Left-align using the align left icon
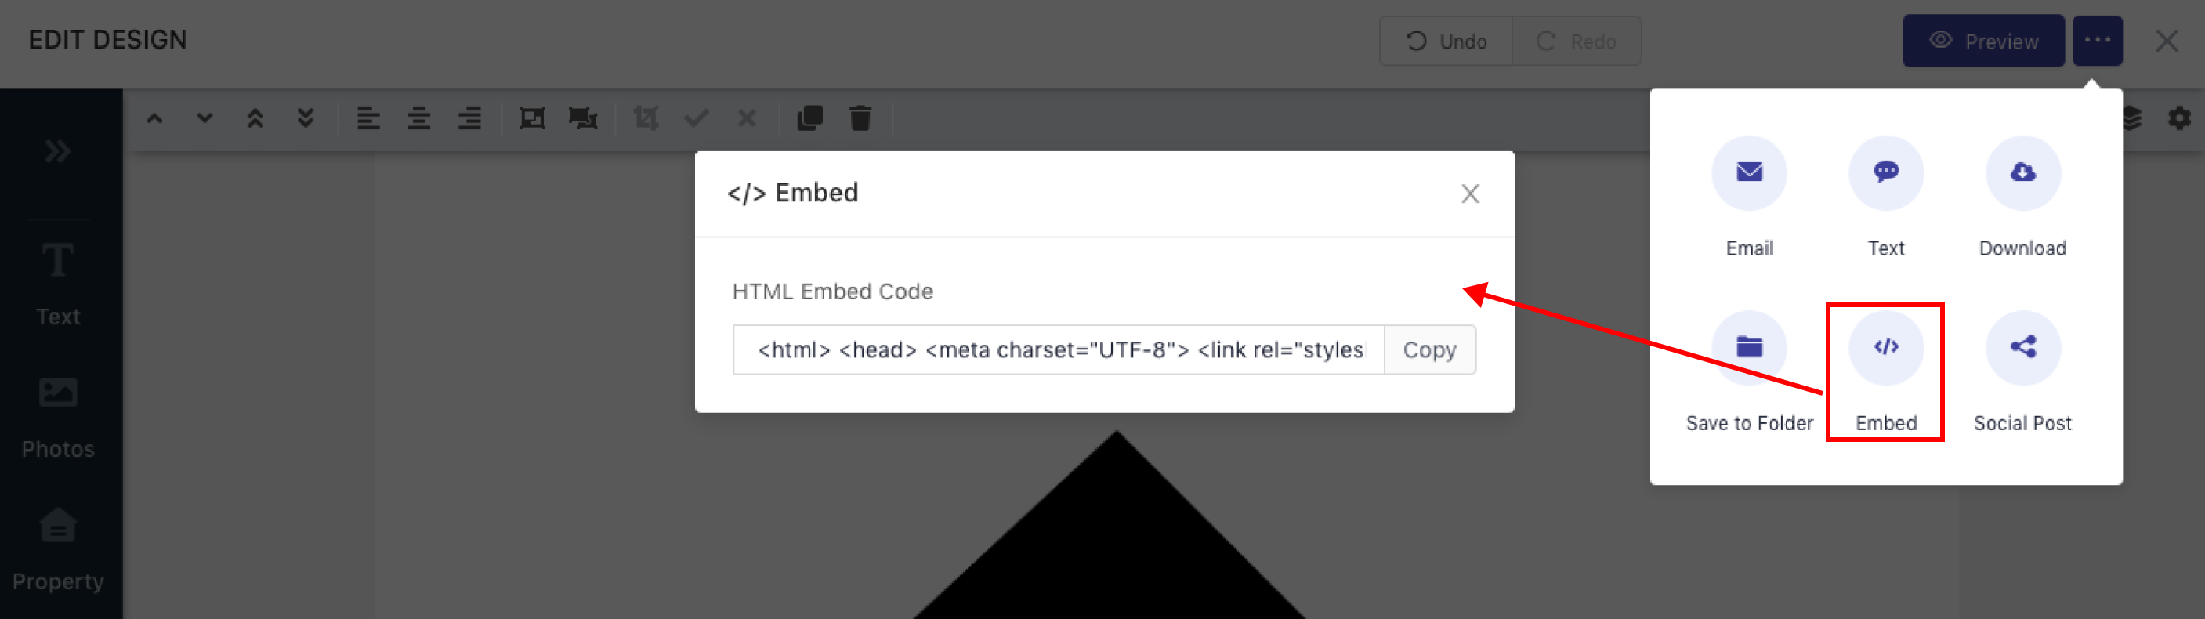Screen dimensions: 2205x619 (x=368, y=118)
